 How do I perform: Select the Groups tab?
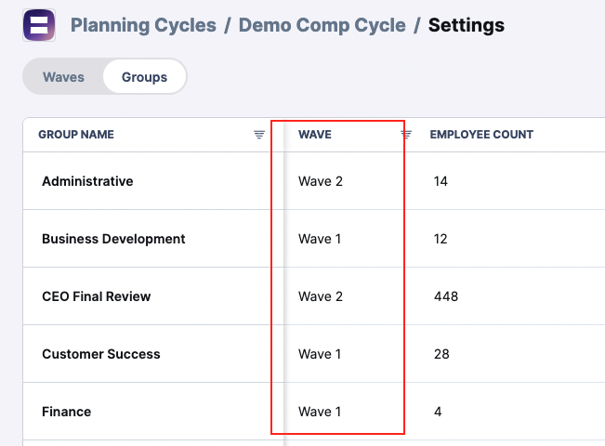click(144, 77)
